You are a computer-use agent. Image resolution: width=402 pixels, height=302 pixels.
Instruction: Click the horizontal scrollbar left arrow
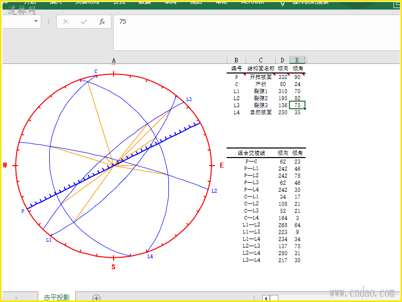click(x=266, y=298)
